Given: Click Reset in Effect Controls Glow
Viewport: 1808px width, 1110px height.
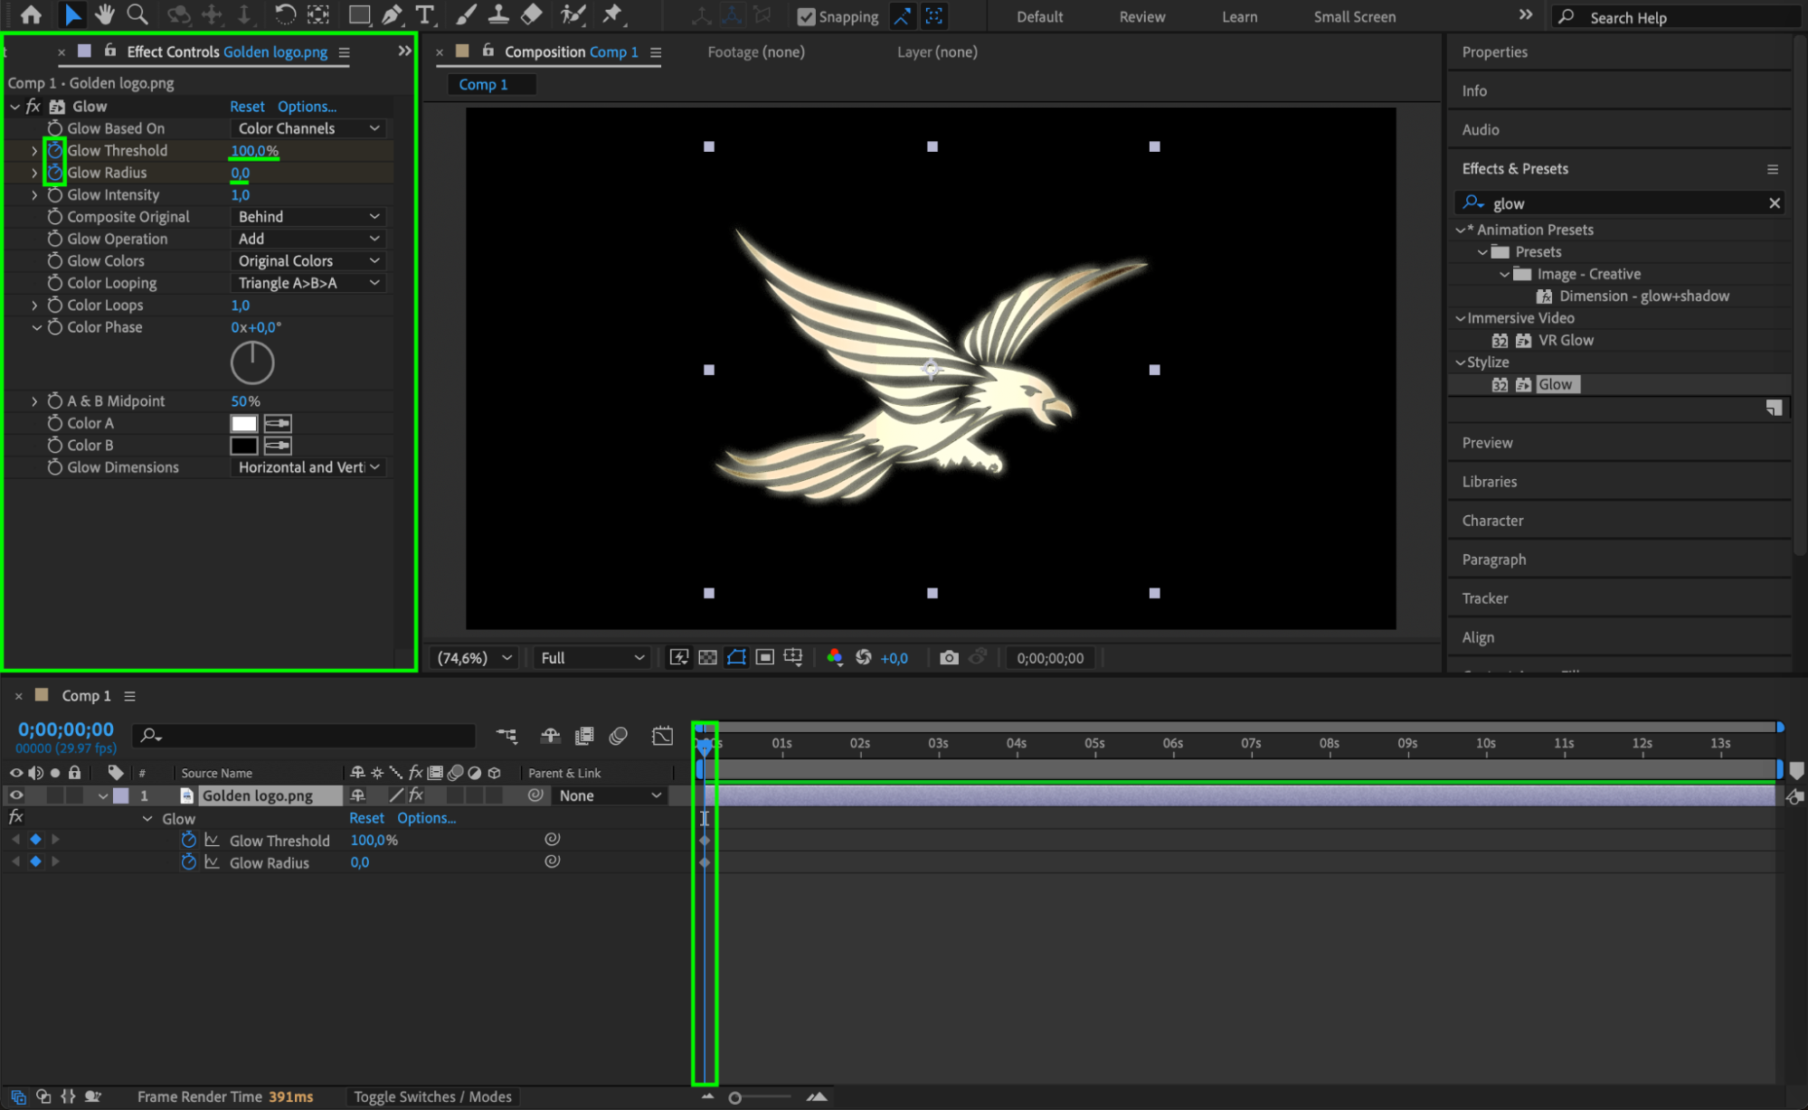Looking at the screenshot, I should pos(247,107).
